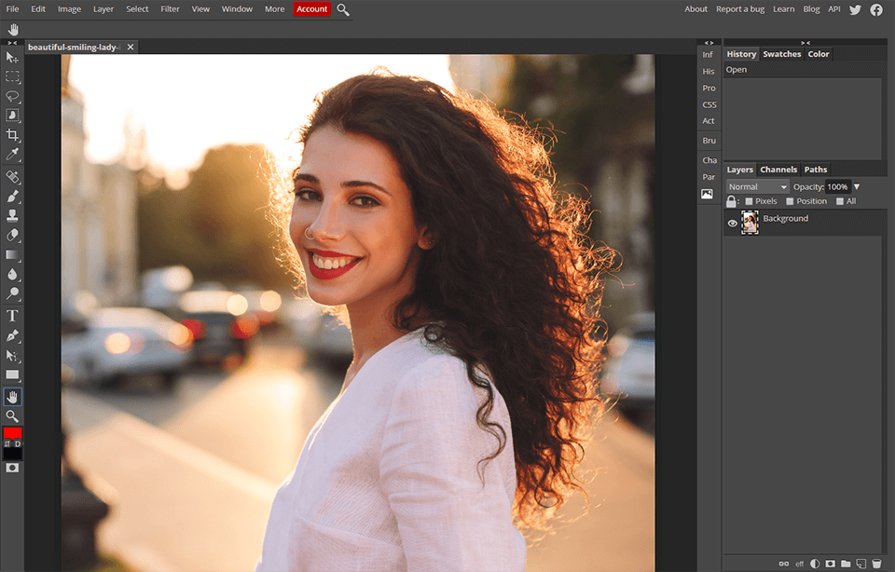
Task: Select the Move tool
Action: coord(12,58)
